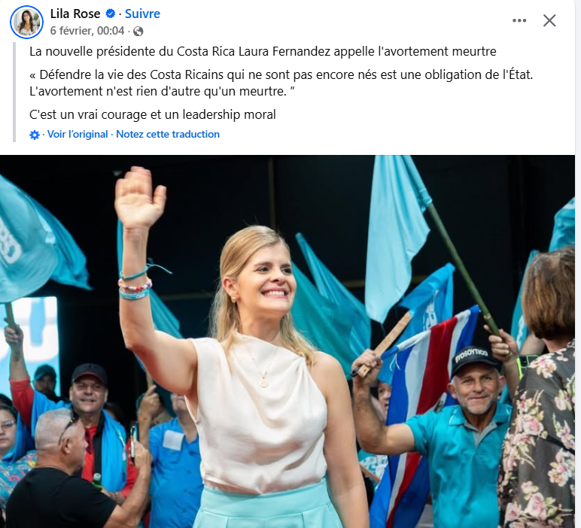The image size is (581, 528).
Task: Open the photo of the waving woman
Action: [x=287, y=341]
